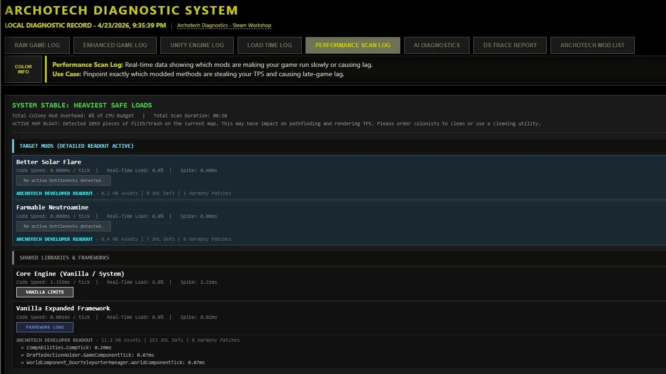Click Better Solar Flare's no-bottlenecks label
Screen dimensions: 666x374
64,180
